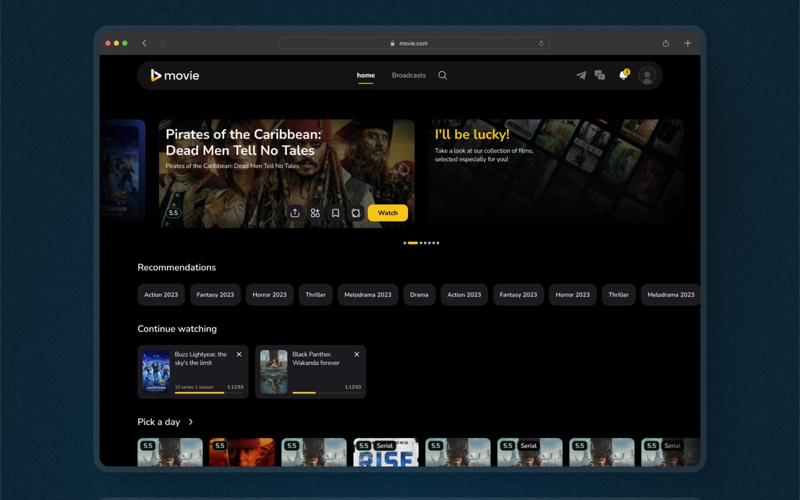
Task: Click the Buzz Lightyear progress bar
Action: pyautogui.click(x=209, y=392)
